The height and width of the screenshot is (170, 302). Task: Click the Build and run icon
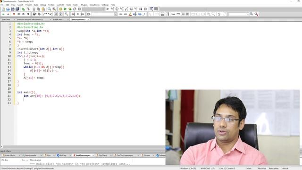[70, 9]
